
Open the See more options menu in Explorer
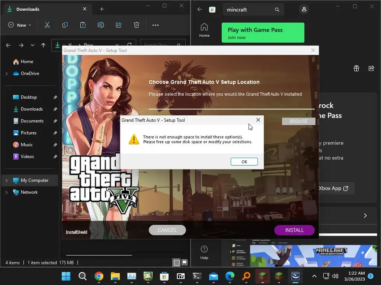(156, 25)
